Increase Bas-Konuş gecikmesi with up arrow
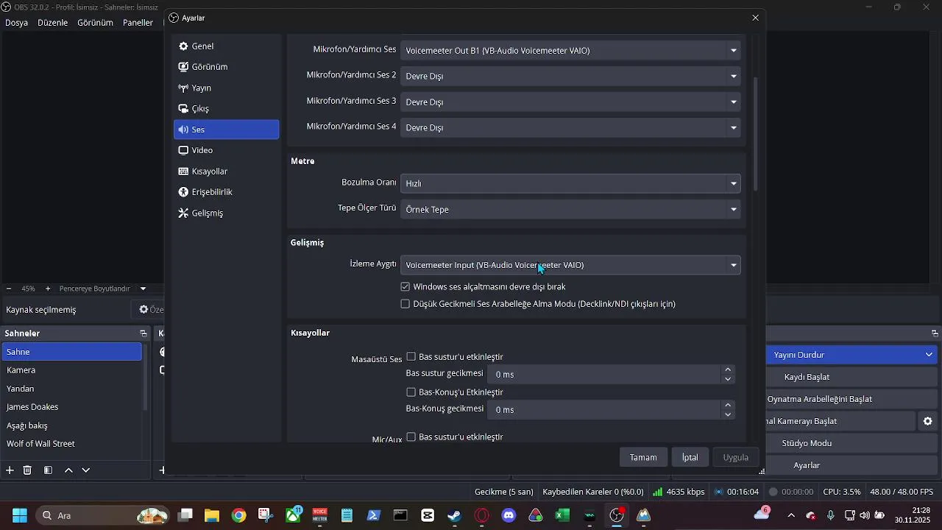The width and height of the screenshot is (942, 530). pos(728,405)
